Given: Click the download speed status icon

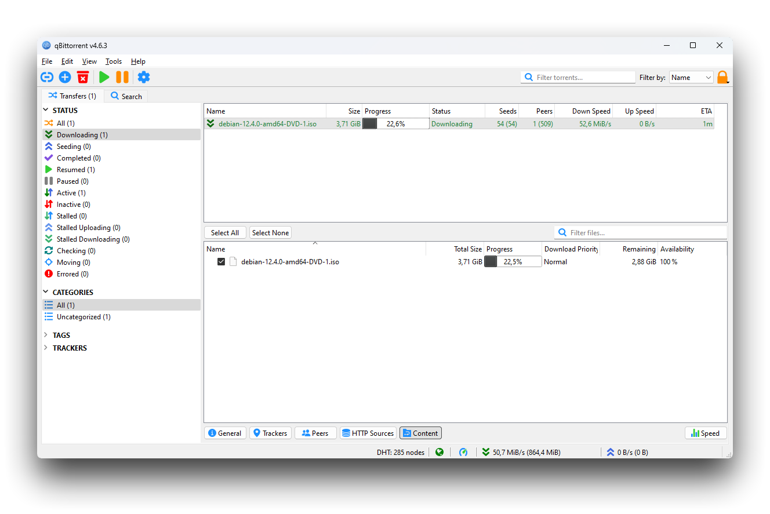Looking at the screenshot, I should pyautogui.click(x=486, y=452).
